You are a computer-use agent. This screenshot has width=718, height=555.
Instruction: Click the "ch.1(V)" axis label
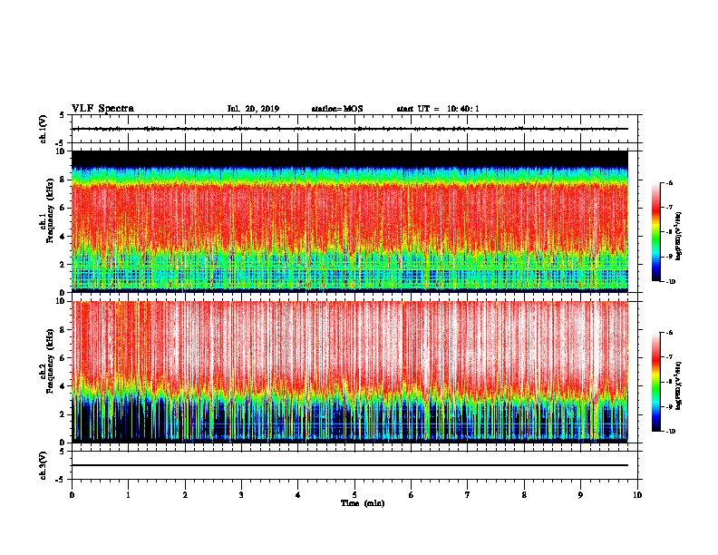tap(43, 129)
